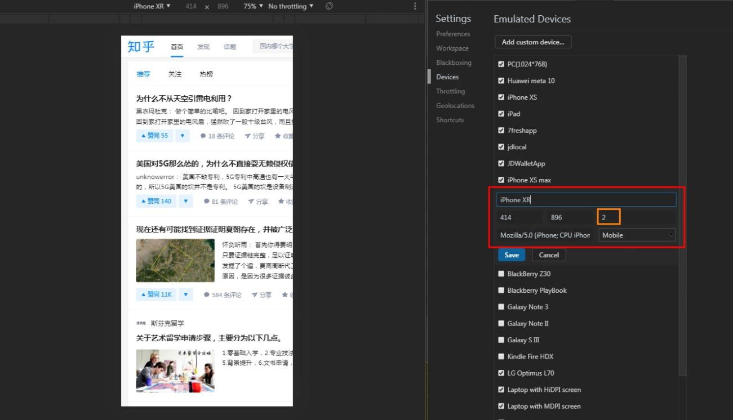Upvote with 赞同 55 button
Image resolution: width=733 pixels, height=420 pixels.
click(x=154, y=136)
